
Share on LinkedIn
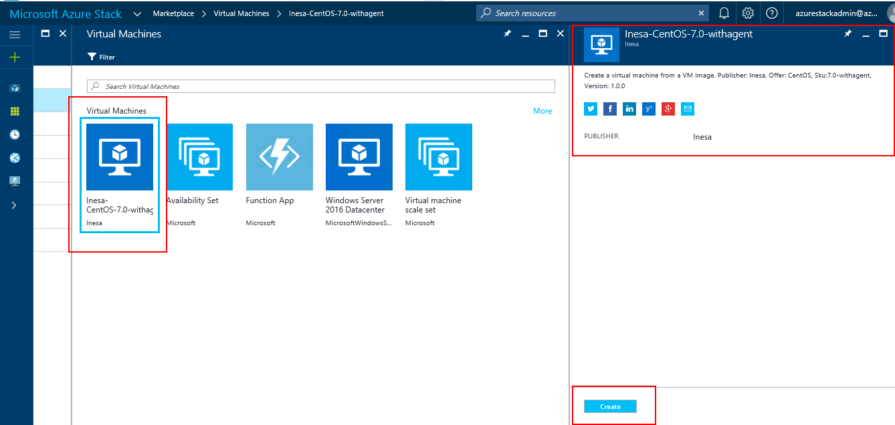point(629,109)
